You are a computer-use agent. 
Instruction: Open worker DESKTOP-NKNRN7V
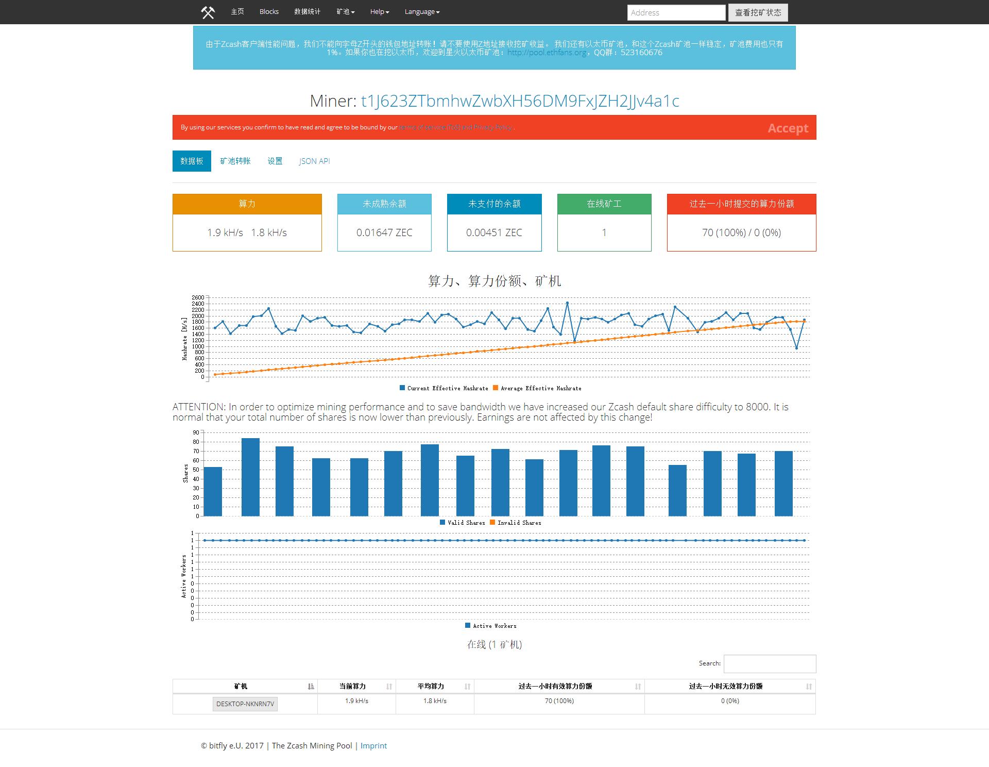tap(245, 704)
